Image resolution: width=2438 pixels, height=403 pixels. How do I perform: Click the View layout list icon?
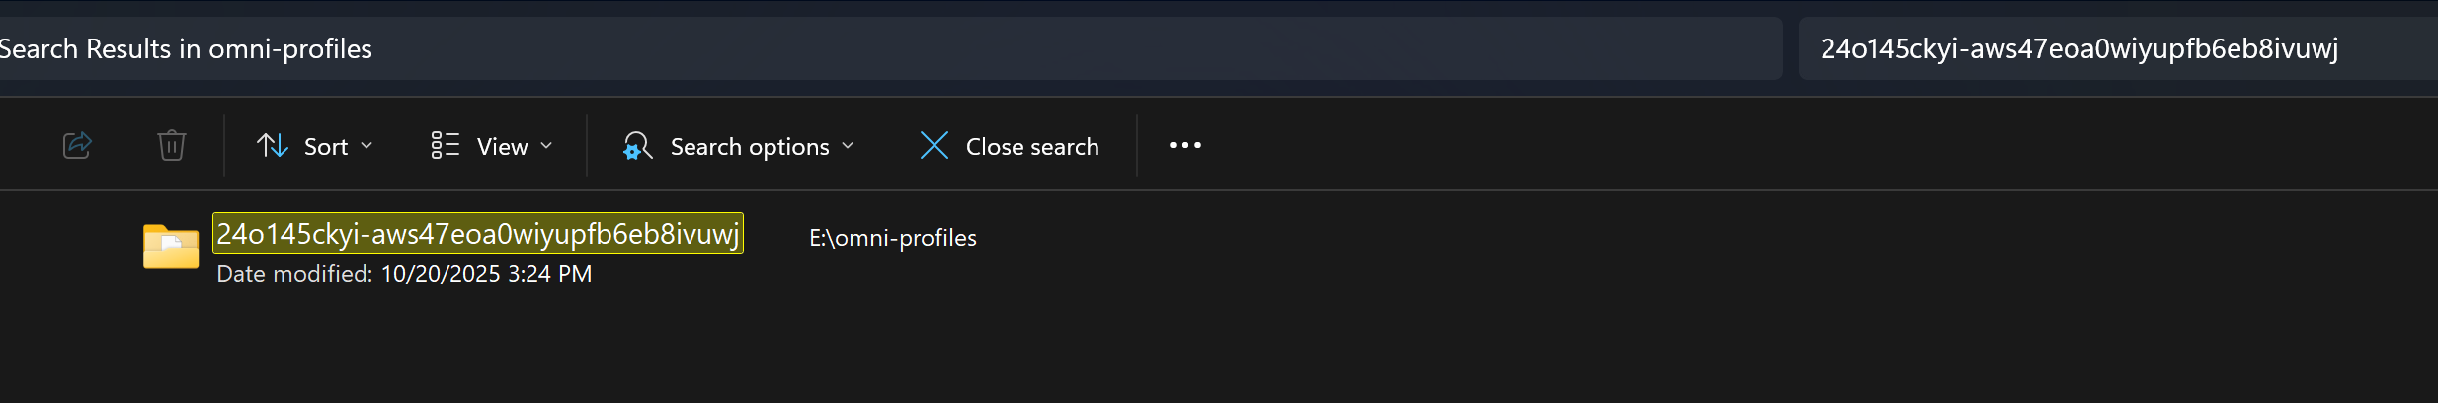pyautogui.click(x=446, y=146)
